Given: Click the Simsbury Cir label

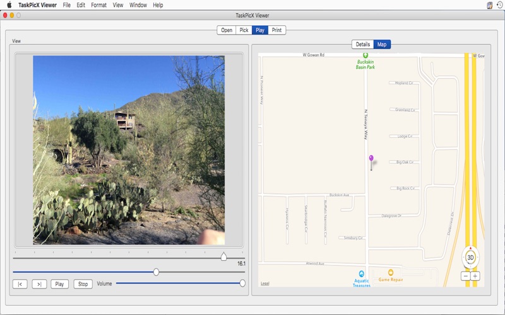Looking at the screenshot, I should point(353,238).
